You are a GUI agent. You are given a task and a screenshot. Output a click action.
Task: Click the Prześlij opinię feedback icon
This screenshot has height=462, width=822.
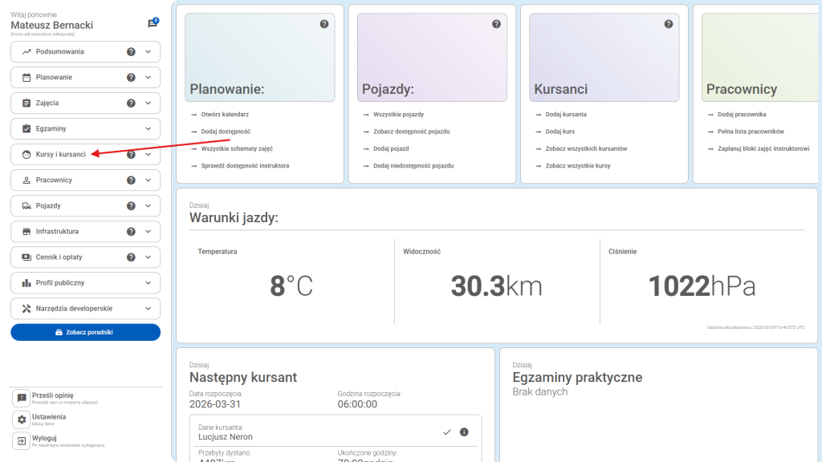pos(22,398)
